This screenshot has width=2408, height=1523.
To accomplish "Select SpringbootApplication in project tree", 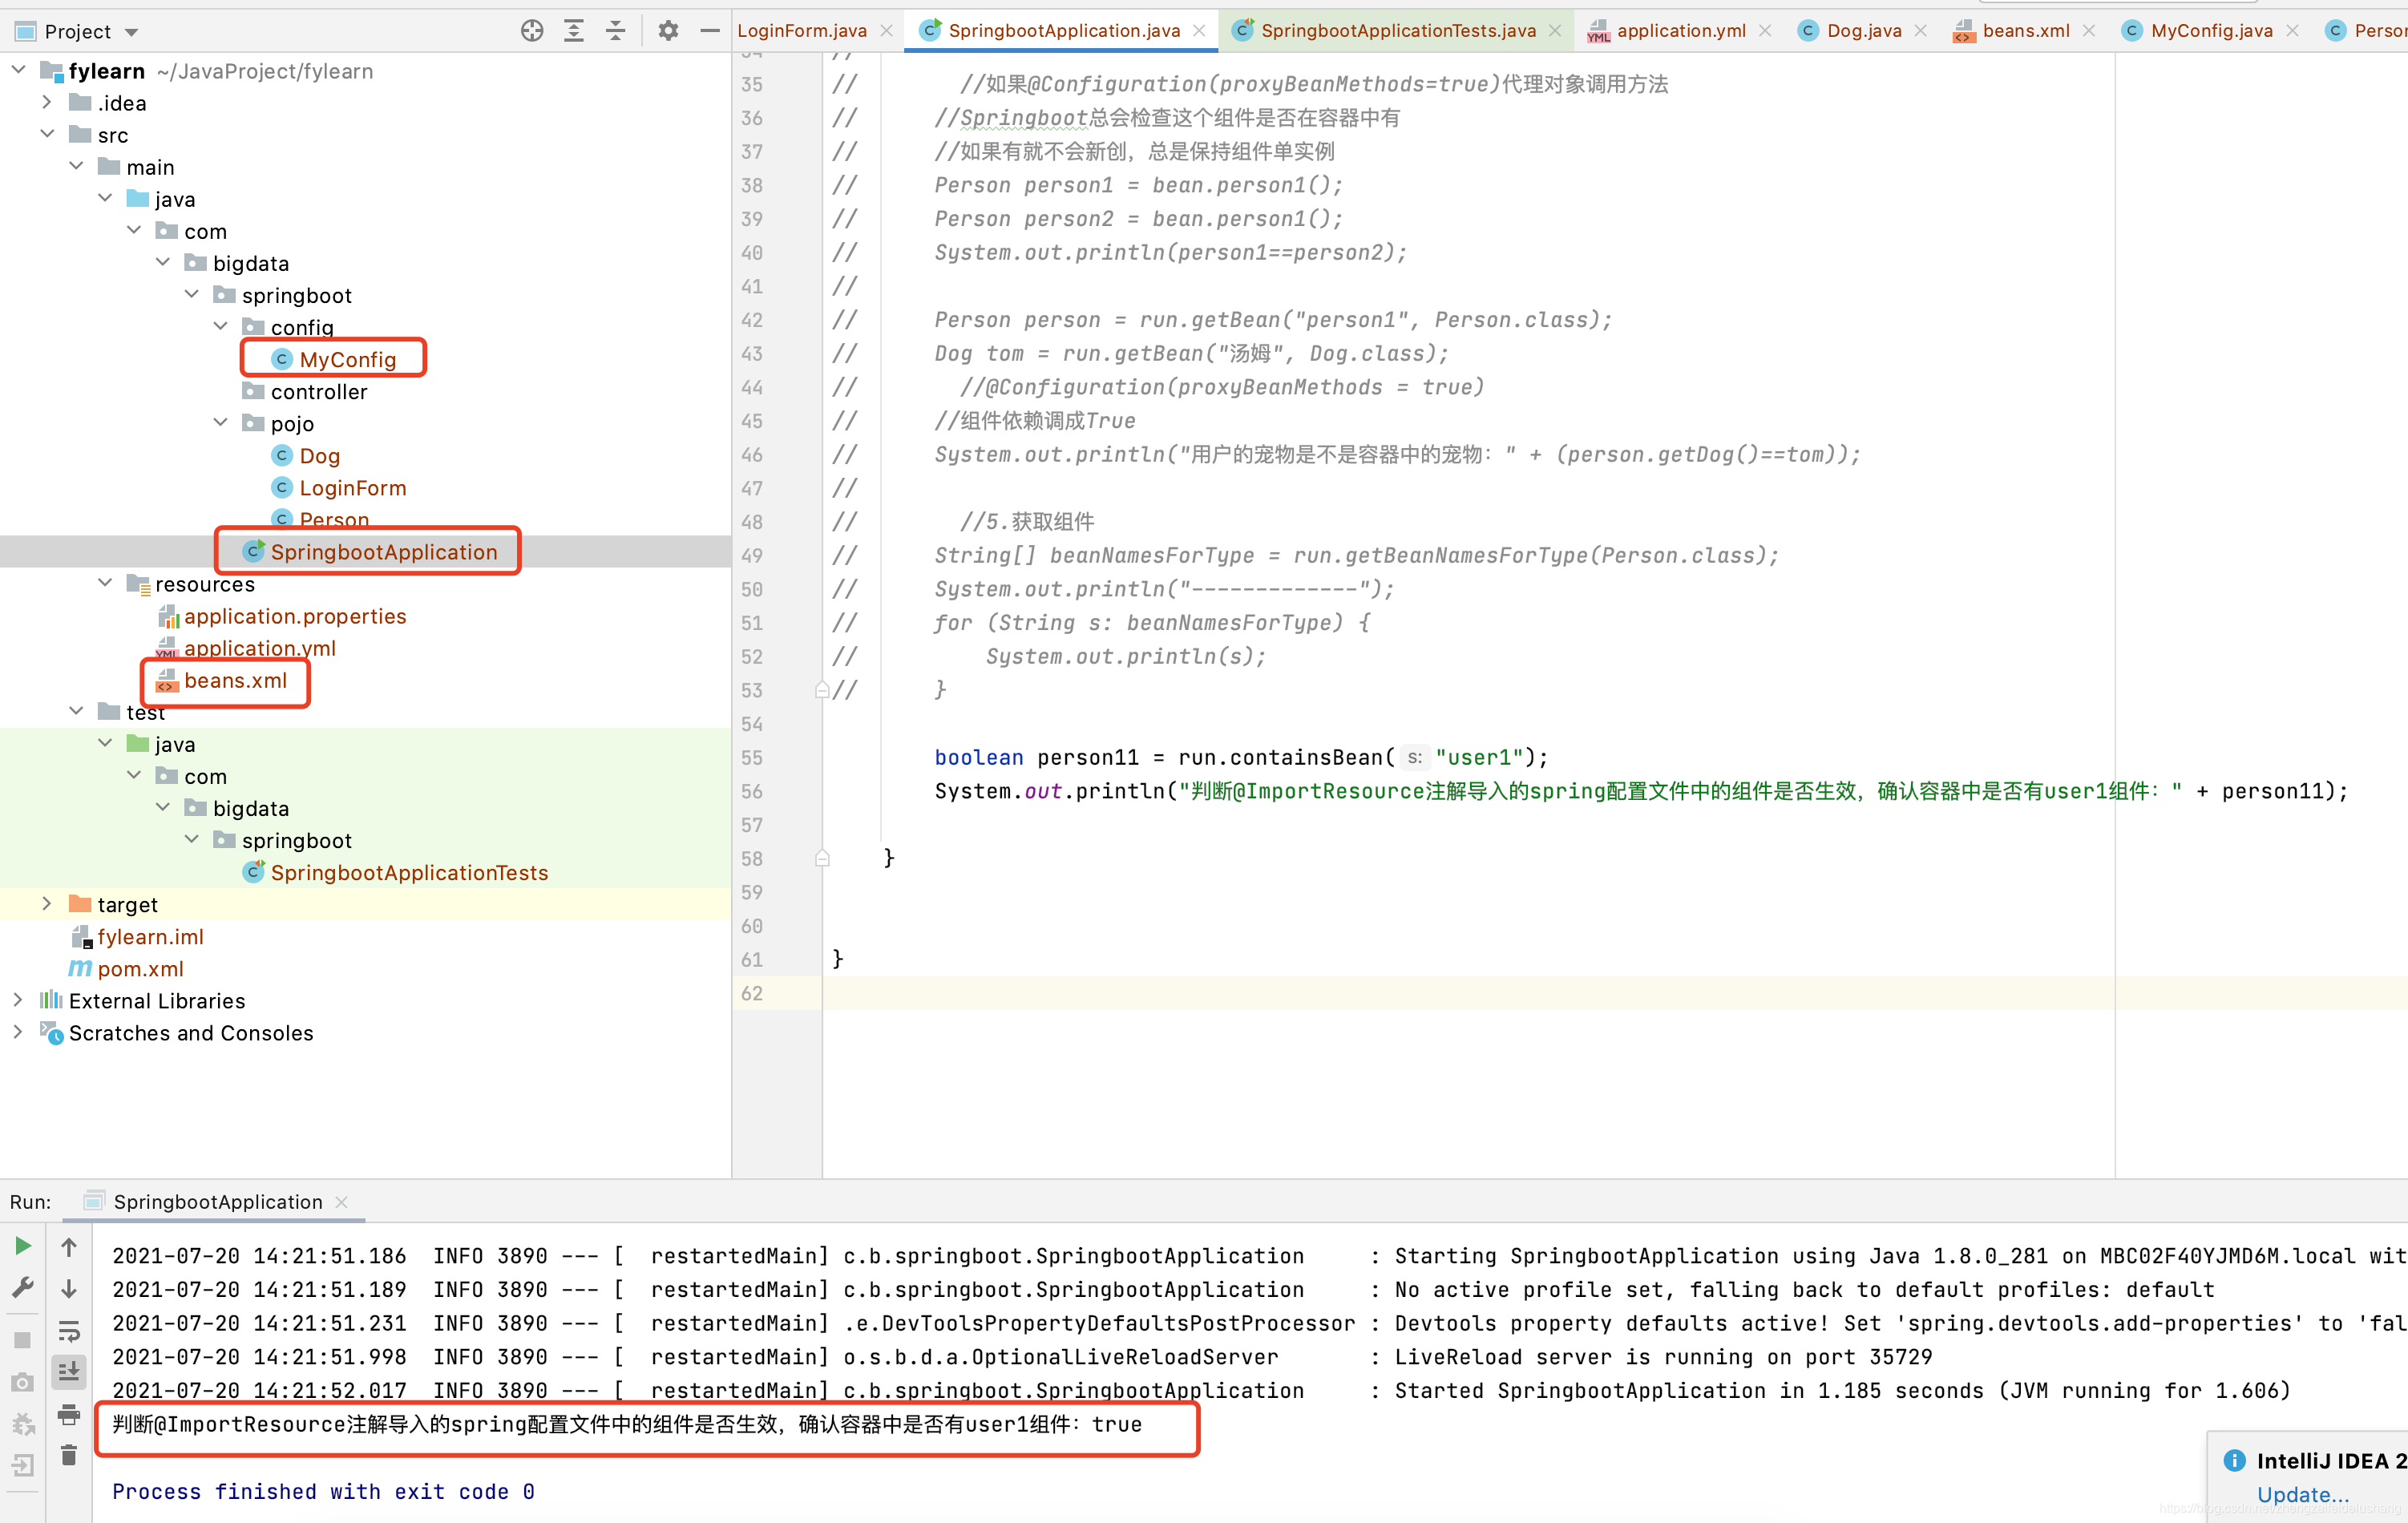I will (383, 552).
